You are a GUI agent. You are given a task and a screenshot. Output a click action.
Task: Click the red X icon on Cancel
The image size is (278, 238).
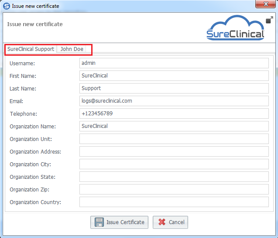[x=162, y=222]
